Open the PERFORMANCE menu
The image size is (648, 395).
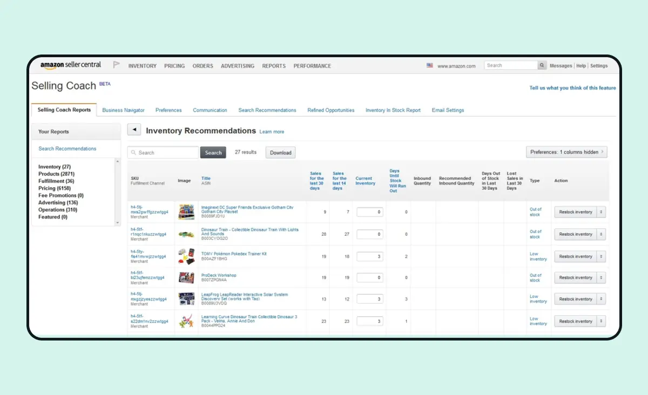[x=312, y=66]
